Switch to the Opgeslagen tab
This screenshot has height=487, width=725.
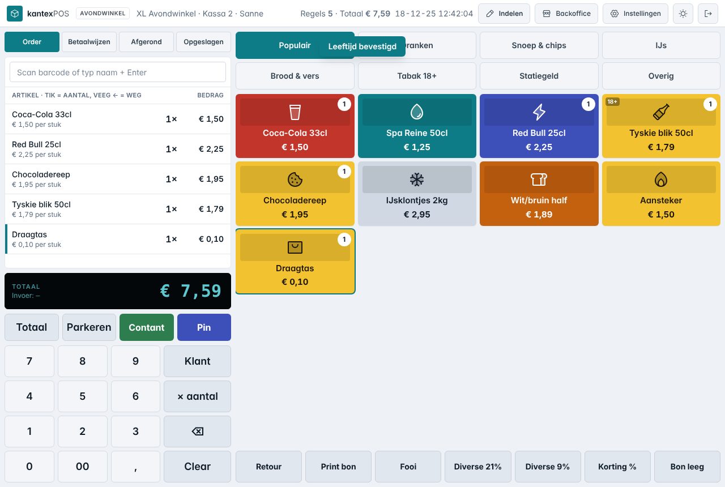pyautogui.click(x=203, y=42)
